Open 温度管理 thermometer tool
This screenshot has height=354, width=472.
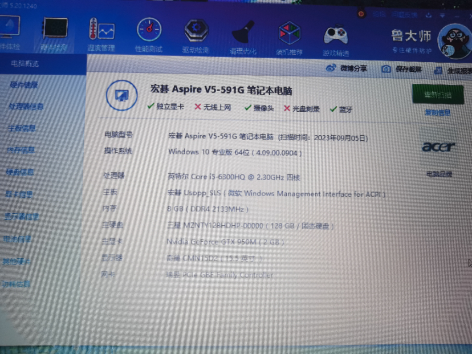(x=101, y=35)
